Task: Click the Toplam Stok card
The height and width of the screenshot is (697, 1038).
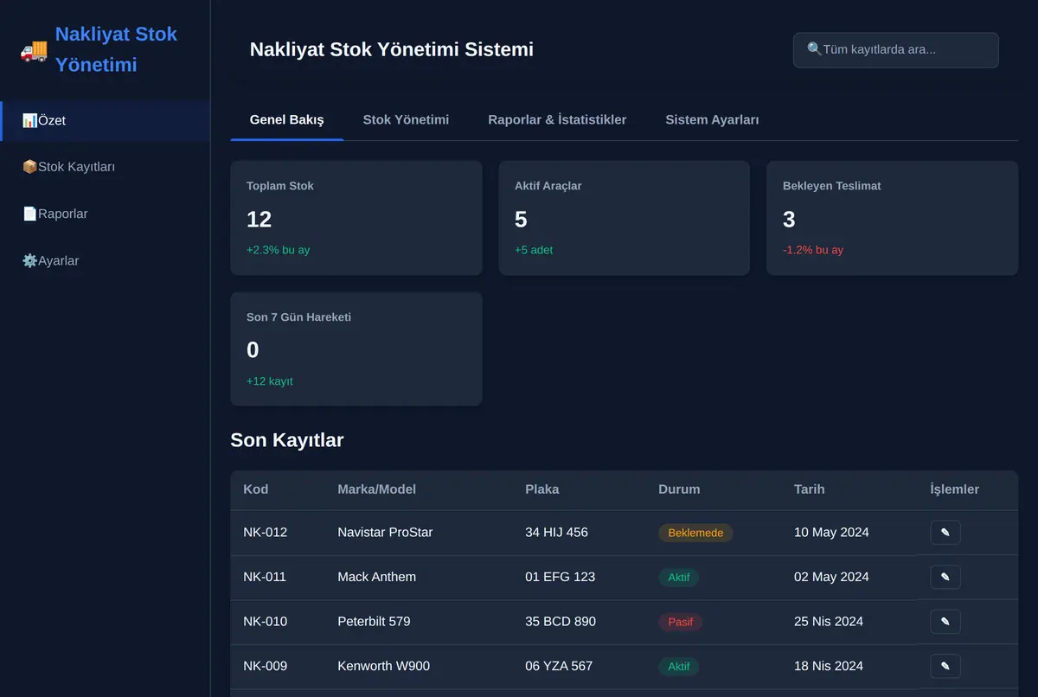Action: pos(356,218)
